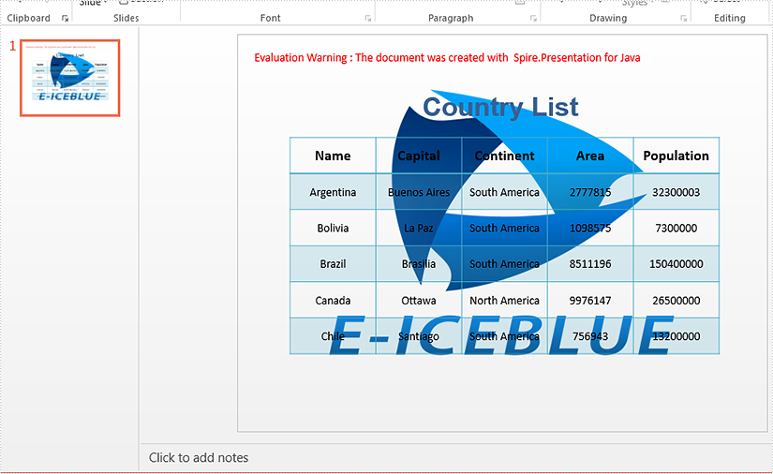Select the area value 756943
The height and width of the screenshot is (474, 773).
(x=590, y=336)
